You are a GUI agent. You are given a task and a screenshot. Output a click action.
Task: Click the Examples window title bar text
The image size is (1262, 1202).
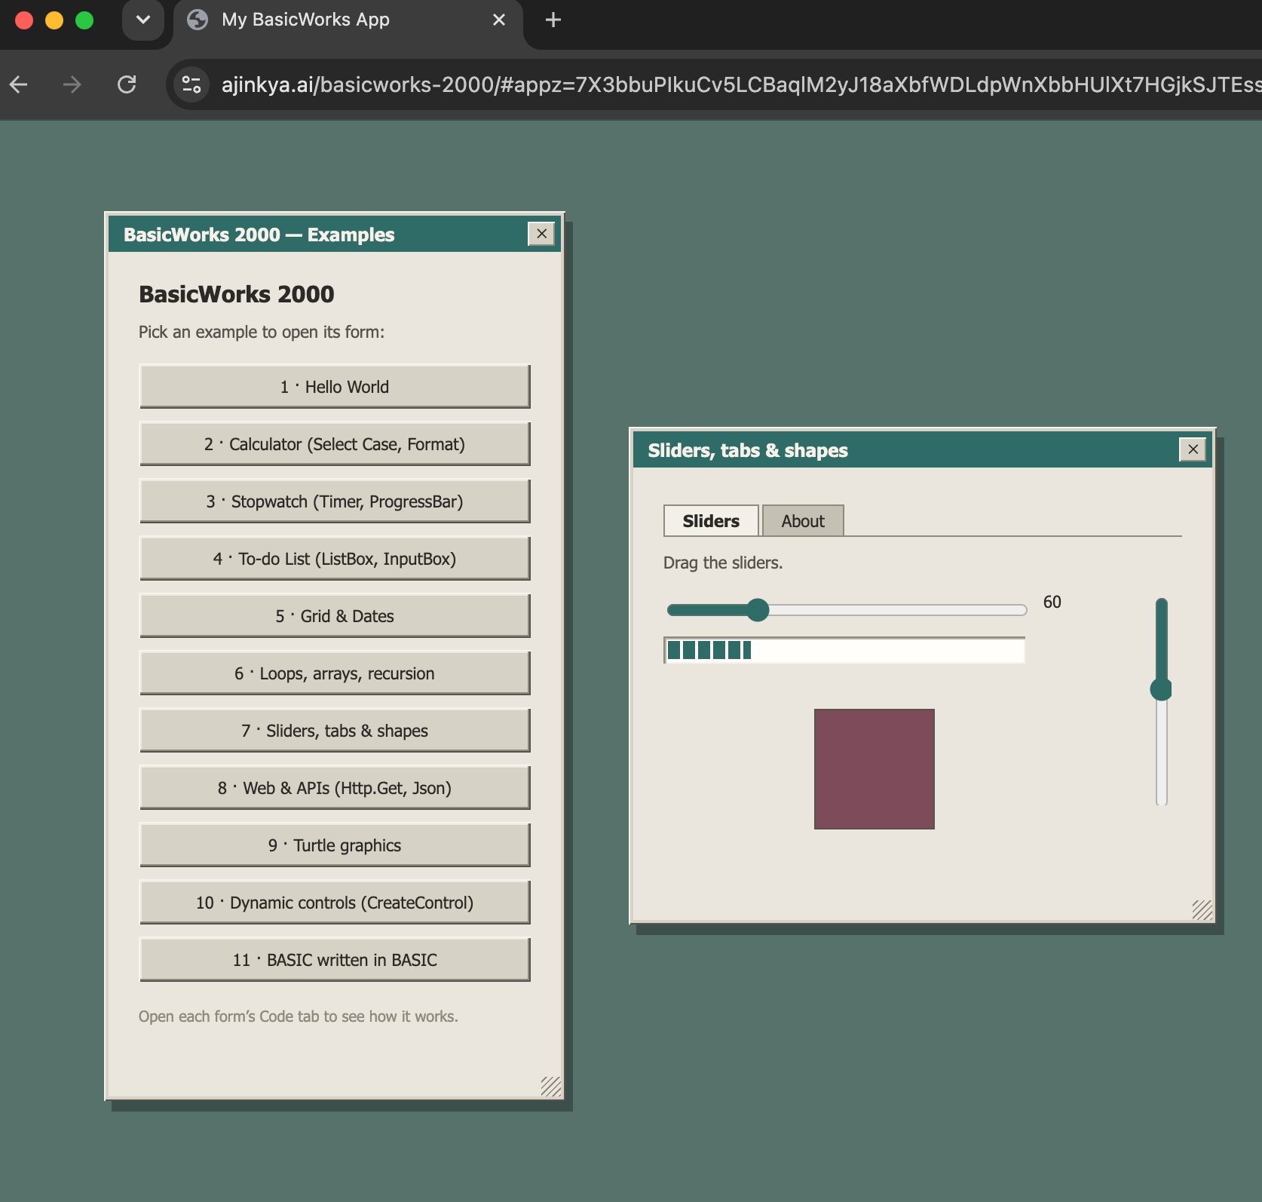pyautogui.click(x=259, y=235)
